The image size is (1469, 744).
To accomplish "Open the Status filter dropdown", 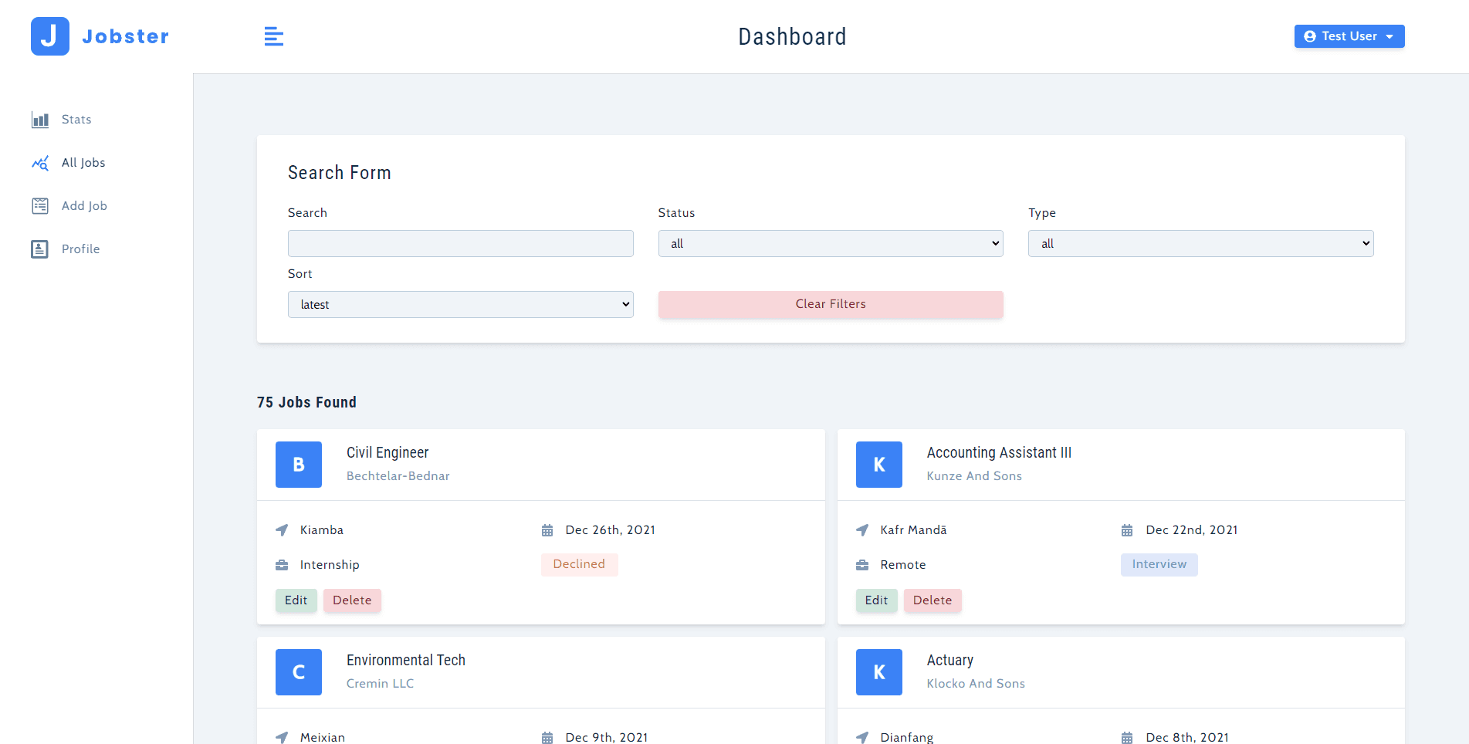I will click(830, 244).
